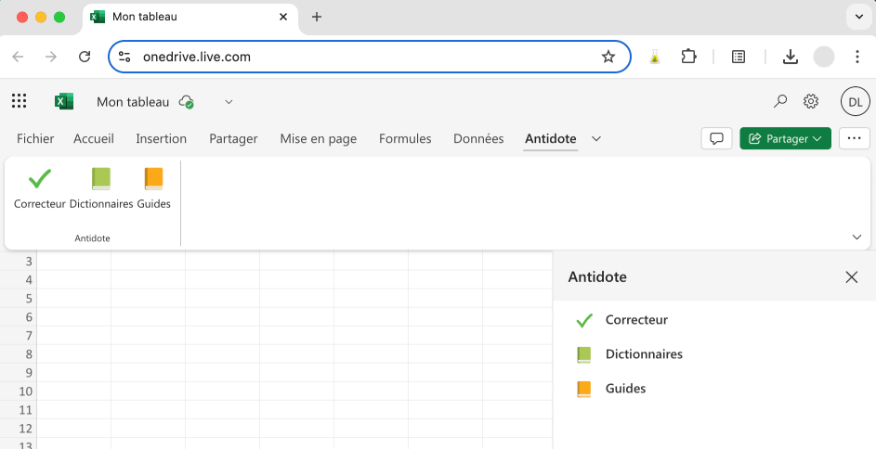Open the comments bubble button
The height and width of the screenshot is (449, 876).
point(716,138)
